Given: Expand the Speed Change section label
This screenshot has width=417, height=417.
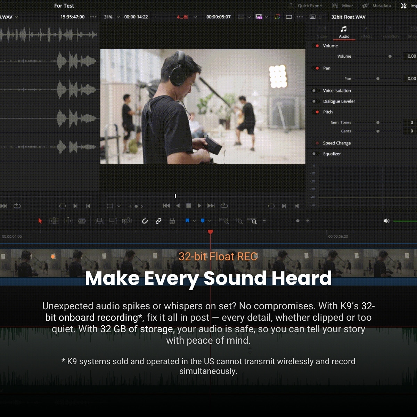Looking at the screenshot, I should 337,143.
